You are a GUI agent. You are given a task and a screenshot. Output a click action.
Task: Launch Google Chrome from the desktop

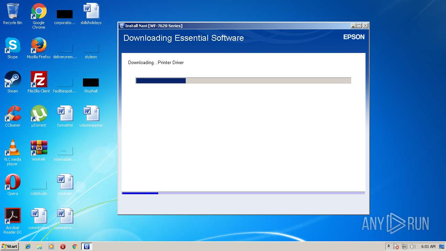(x=39, y=16)
